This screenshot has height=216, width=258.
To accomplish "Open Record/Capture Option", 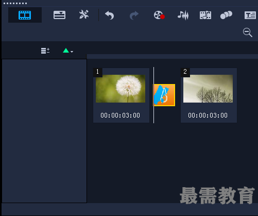I will point(159,15).
